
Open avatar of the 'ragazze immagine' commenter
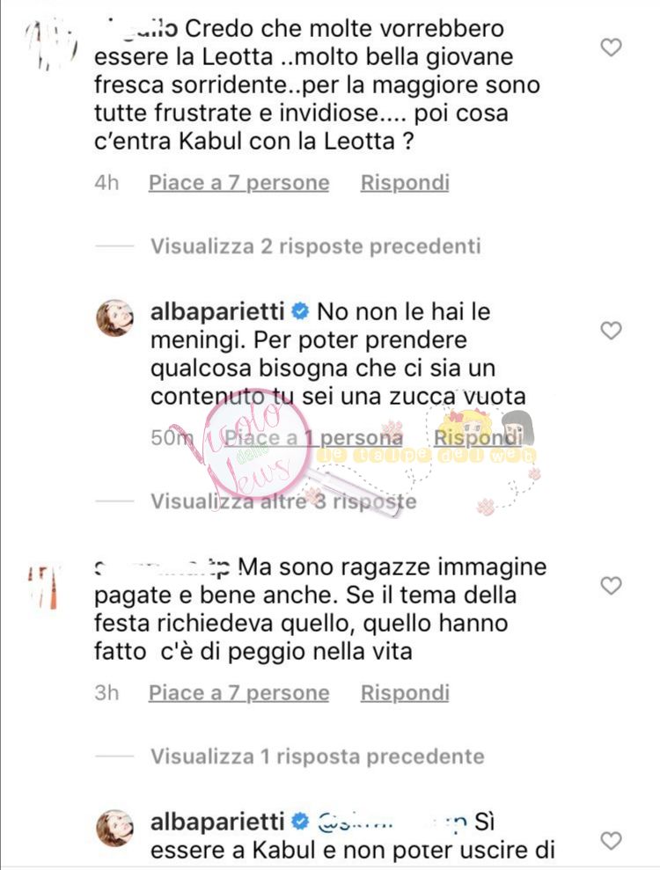click(x=43, y=587)
